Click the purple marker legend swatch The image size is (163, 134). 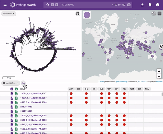(x=87, y=15)
